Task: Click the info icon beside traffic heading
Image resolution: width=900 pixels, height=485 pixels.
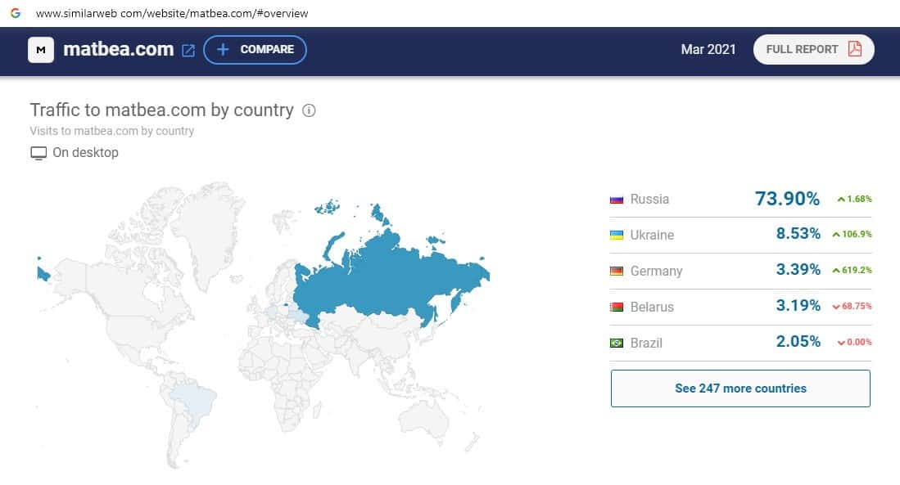Action: 309,110
